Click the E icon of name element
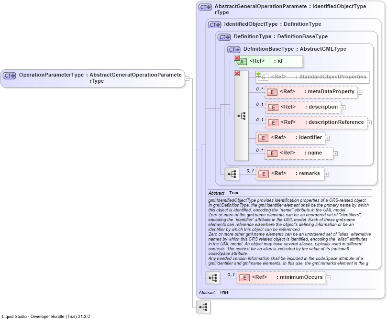387x319 pixels. tap(272, 154)
